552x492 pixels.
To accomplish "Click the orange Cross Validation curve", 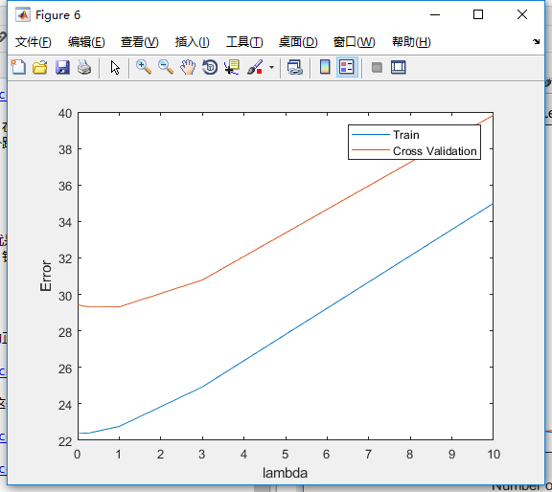I will pos(286,233).
